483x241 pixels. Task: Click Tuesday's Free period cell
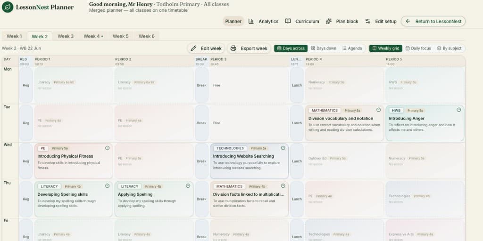point(249,123)
